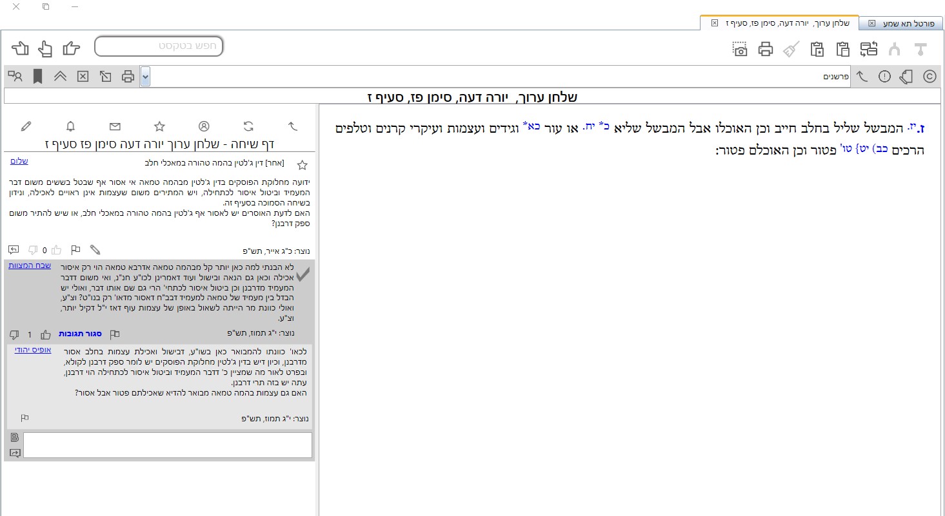
Task: Click the user profile circle icon
Action: pos(204,126)
